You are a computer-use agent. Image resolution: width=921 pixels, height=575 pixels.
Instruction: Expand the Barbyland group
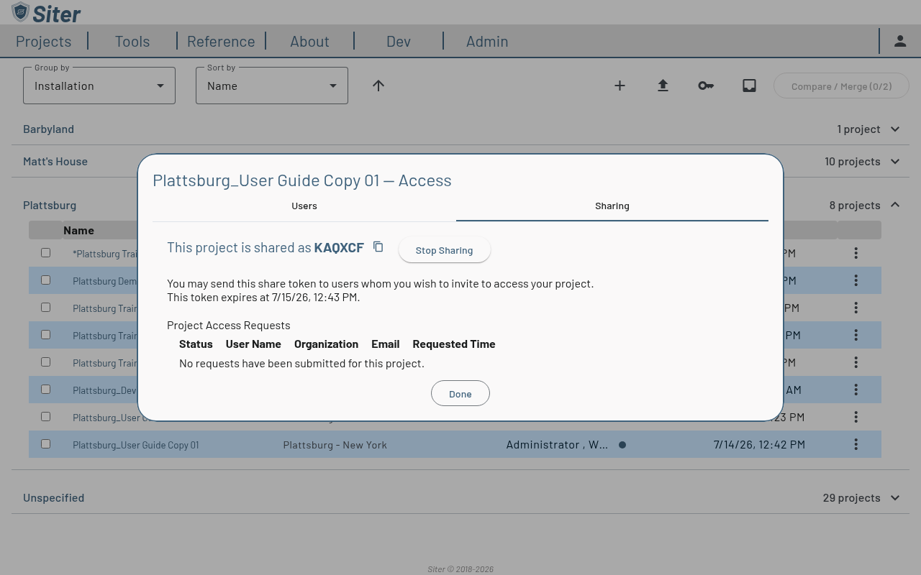(460, 129)
